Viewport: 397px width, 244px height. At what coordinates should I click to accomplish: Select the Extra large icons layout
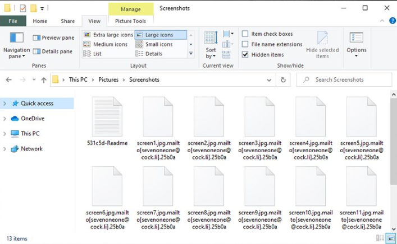click(x=108, y=35)
